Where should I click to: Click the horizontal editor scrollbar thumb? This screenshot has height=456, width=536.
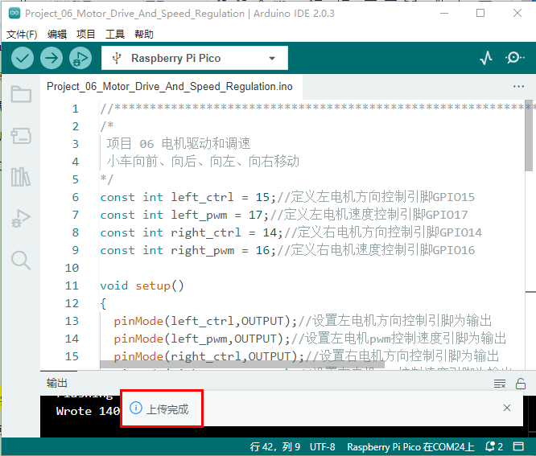pos(242,365)
